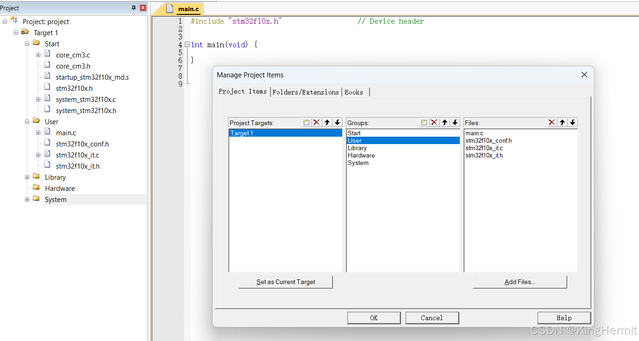Open the Books tab
Screen dimensions: 639x341
(353, 92)
